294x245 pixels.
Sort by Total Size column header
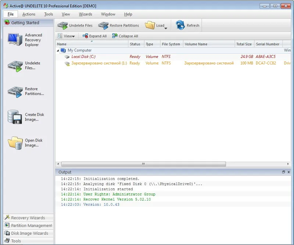[244, 44]
